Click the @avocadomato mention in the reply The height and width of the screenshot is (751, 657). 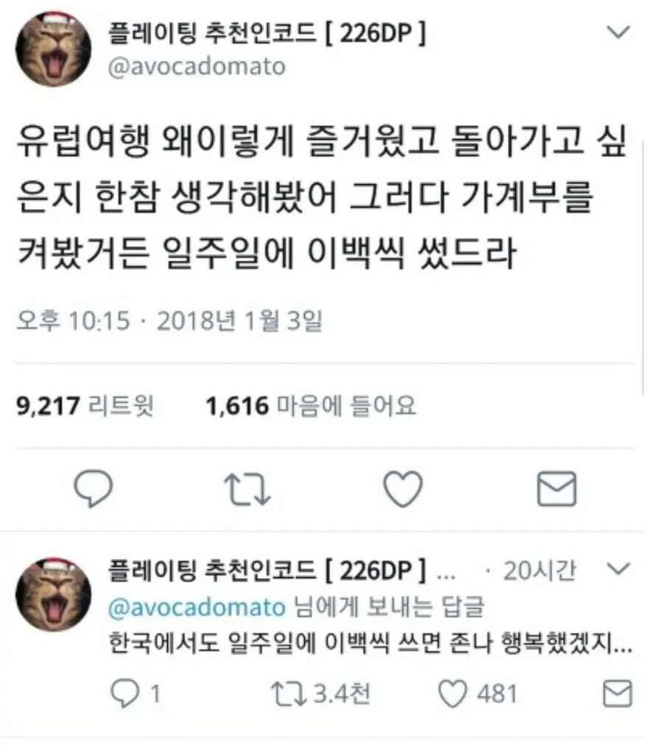197,607
